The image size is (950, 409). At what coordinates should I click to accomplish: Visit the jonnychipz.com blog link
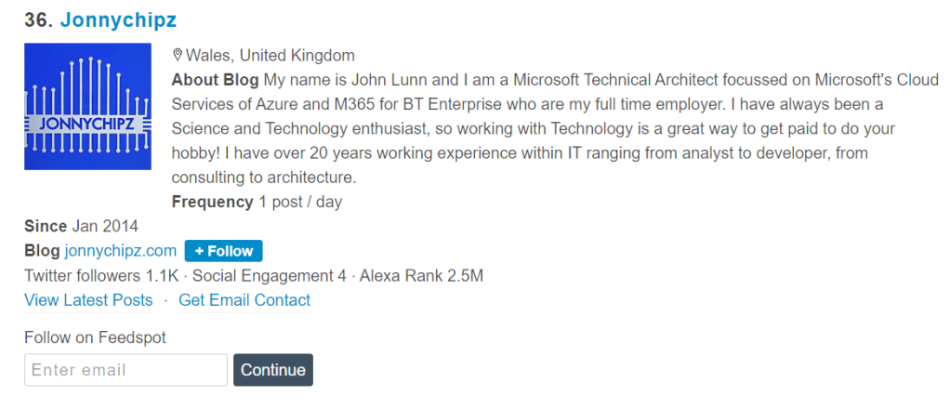(120, 251)
